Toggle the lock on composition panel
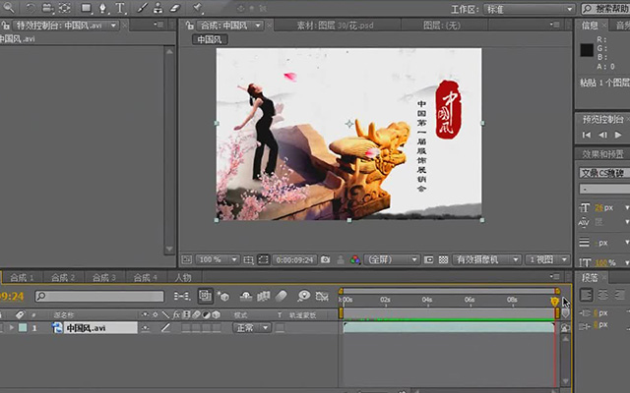 [x=189, y=26]
